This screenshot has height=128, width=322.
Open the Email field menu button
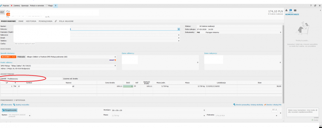pyautogui.click(x=179, y=38)
